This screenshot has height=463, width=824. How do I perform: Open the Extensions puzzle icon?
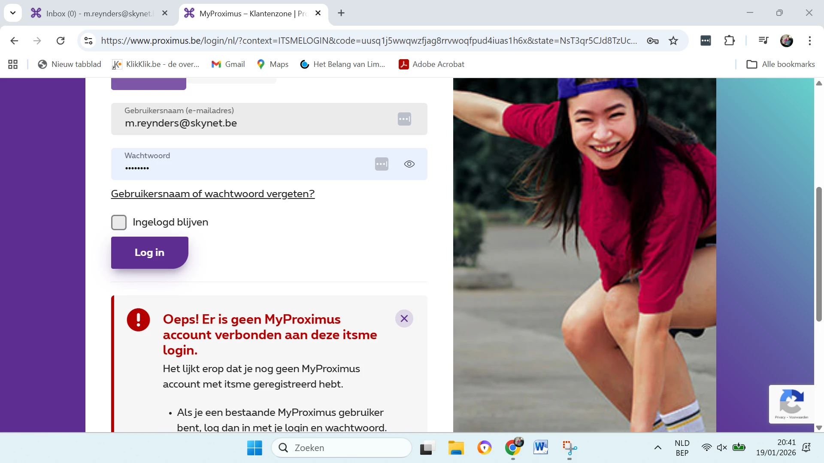[729, 41]
